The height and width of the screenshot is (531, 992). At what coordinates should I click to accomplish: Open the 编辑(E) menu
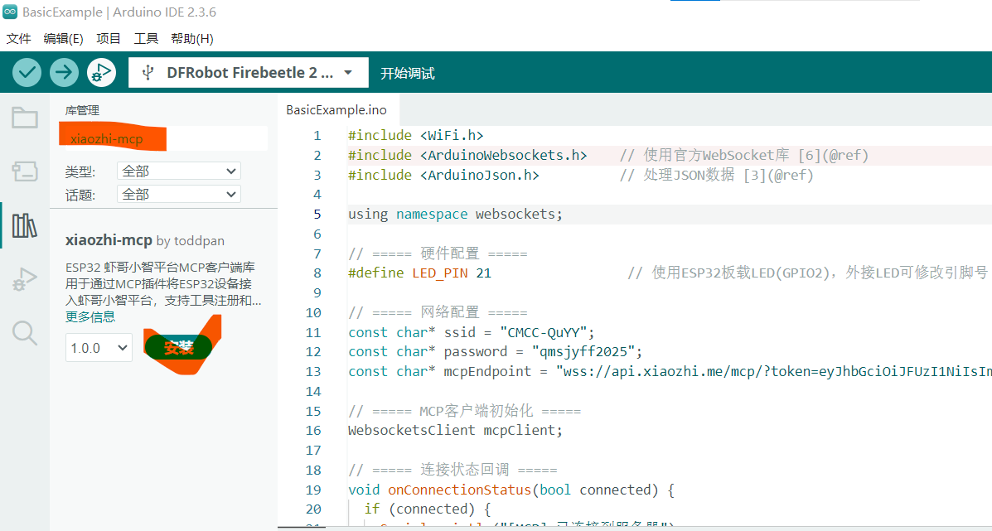(x=63, y=39)
